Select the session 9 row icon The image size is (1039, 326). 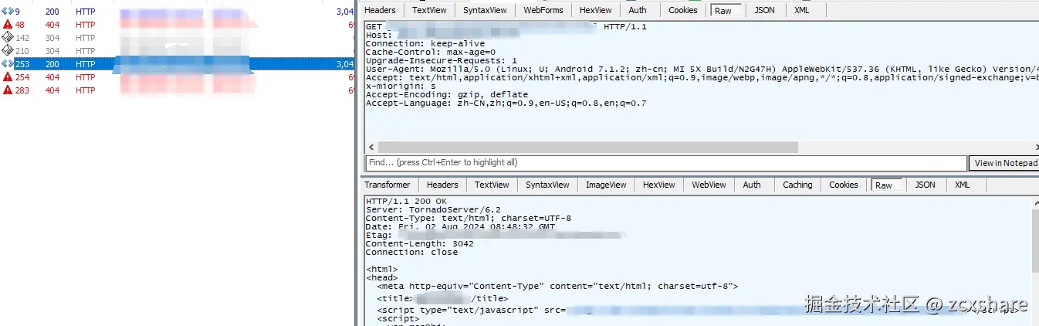pyautogui.click(x=8, y=12)
